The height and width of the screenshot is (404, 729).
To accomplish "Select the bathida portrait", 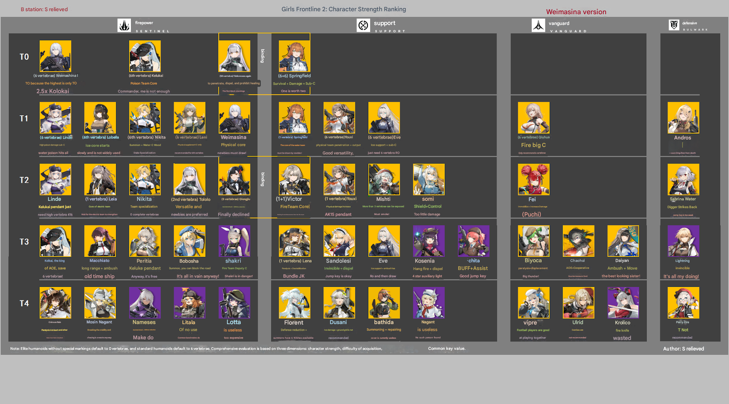I will click(384, 303).
